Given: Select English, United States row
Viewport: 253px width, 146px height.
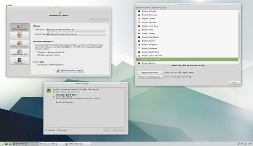Looking at the screenshot, I should click(187, 60).
